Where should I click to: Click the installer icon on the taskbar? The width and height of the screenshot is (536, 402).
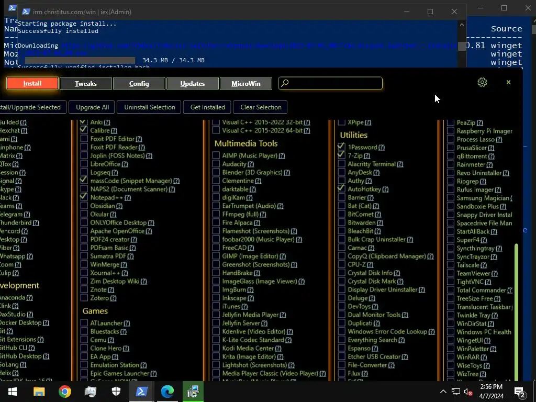[x=193, y=392]
